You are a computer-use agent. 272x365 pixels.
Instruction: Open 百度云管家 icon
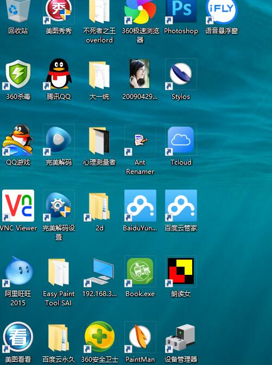point(181,205)
